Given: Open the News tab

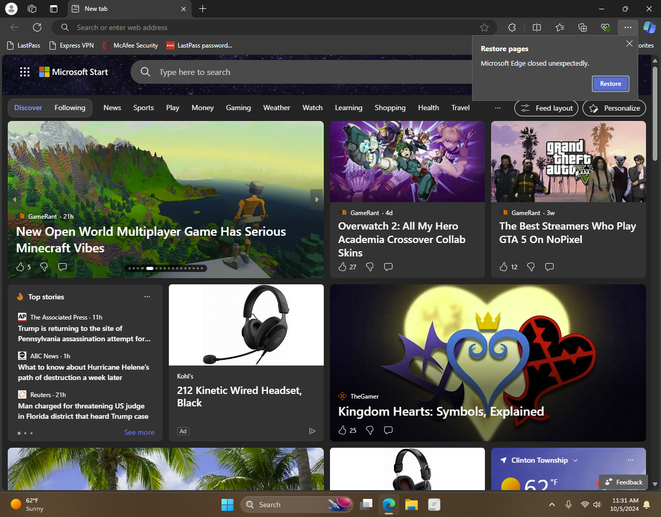Looking at the screenshot, I should (112, 108).
